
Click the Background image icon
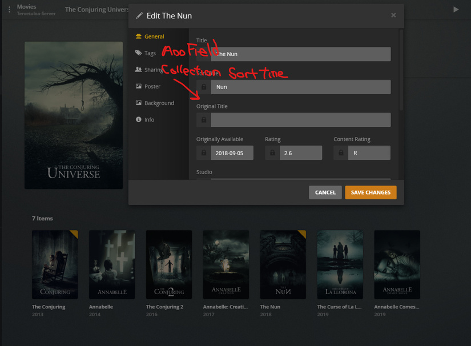139,103
